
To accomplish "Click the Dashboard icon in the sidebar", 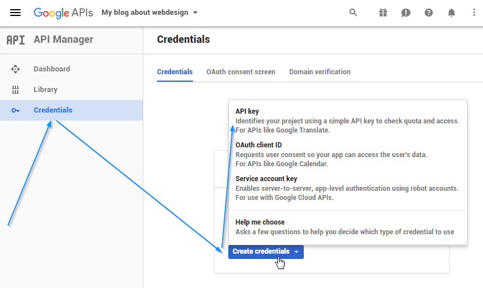I will pyautogui.click(x=15, y=69).
